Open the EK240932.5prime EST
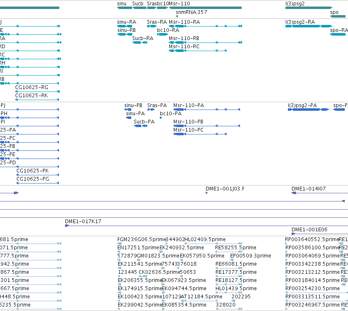The height and width of the screenshot is (311, 348). point(162,252)
